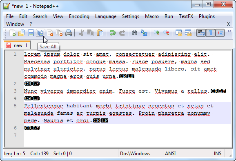Open the Macro menu

pyautogui.click(x=152, y=16)
